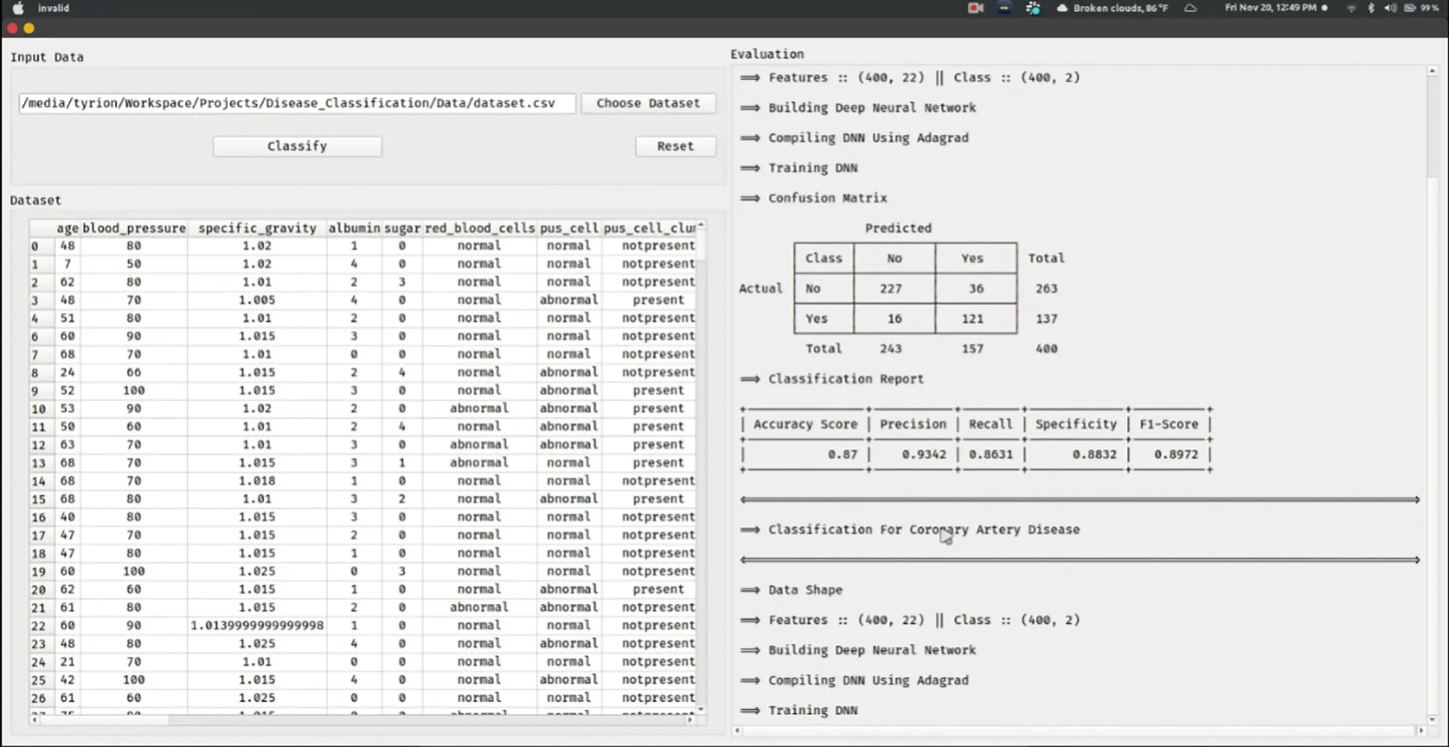
Task: Click the red close window dot
Action: [12, 28]
